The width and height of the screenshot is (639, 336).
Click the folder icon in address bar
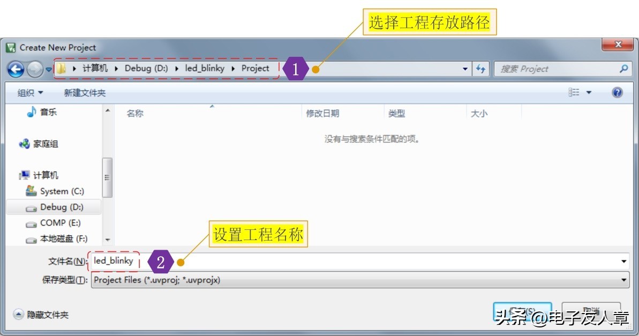coord(61,69)
